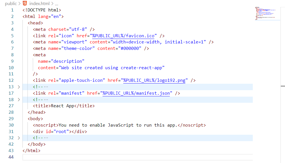Place cursor on empty line 44

pyautogui.click(x=112, y=157)
